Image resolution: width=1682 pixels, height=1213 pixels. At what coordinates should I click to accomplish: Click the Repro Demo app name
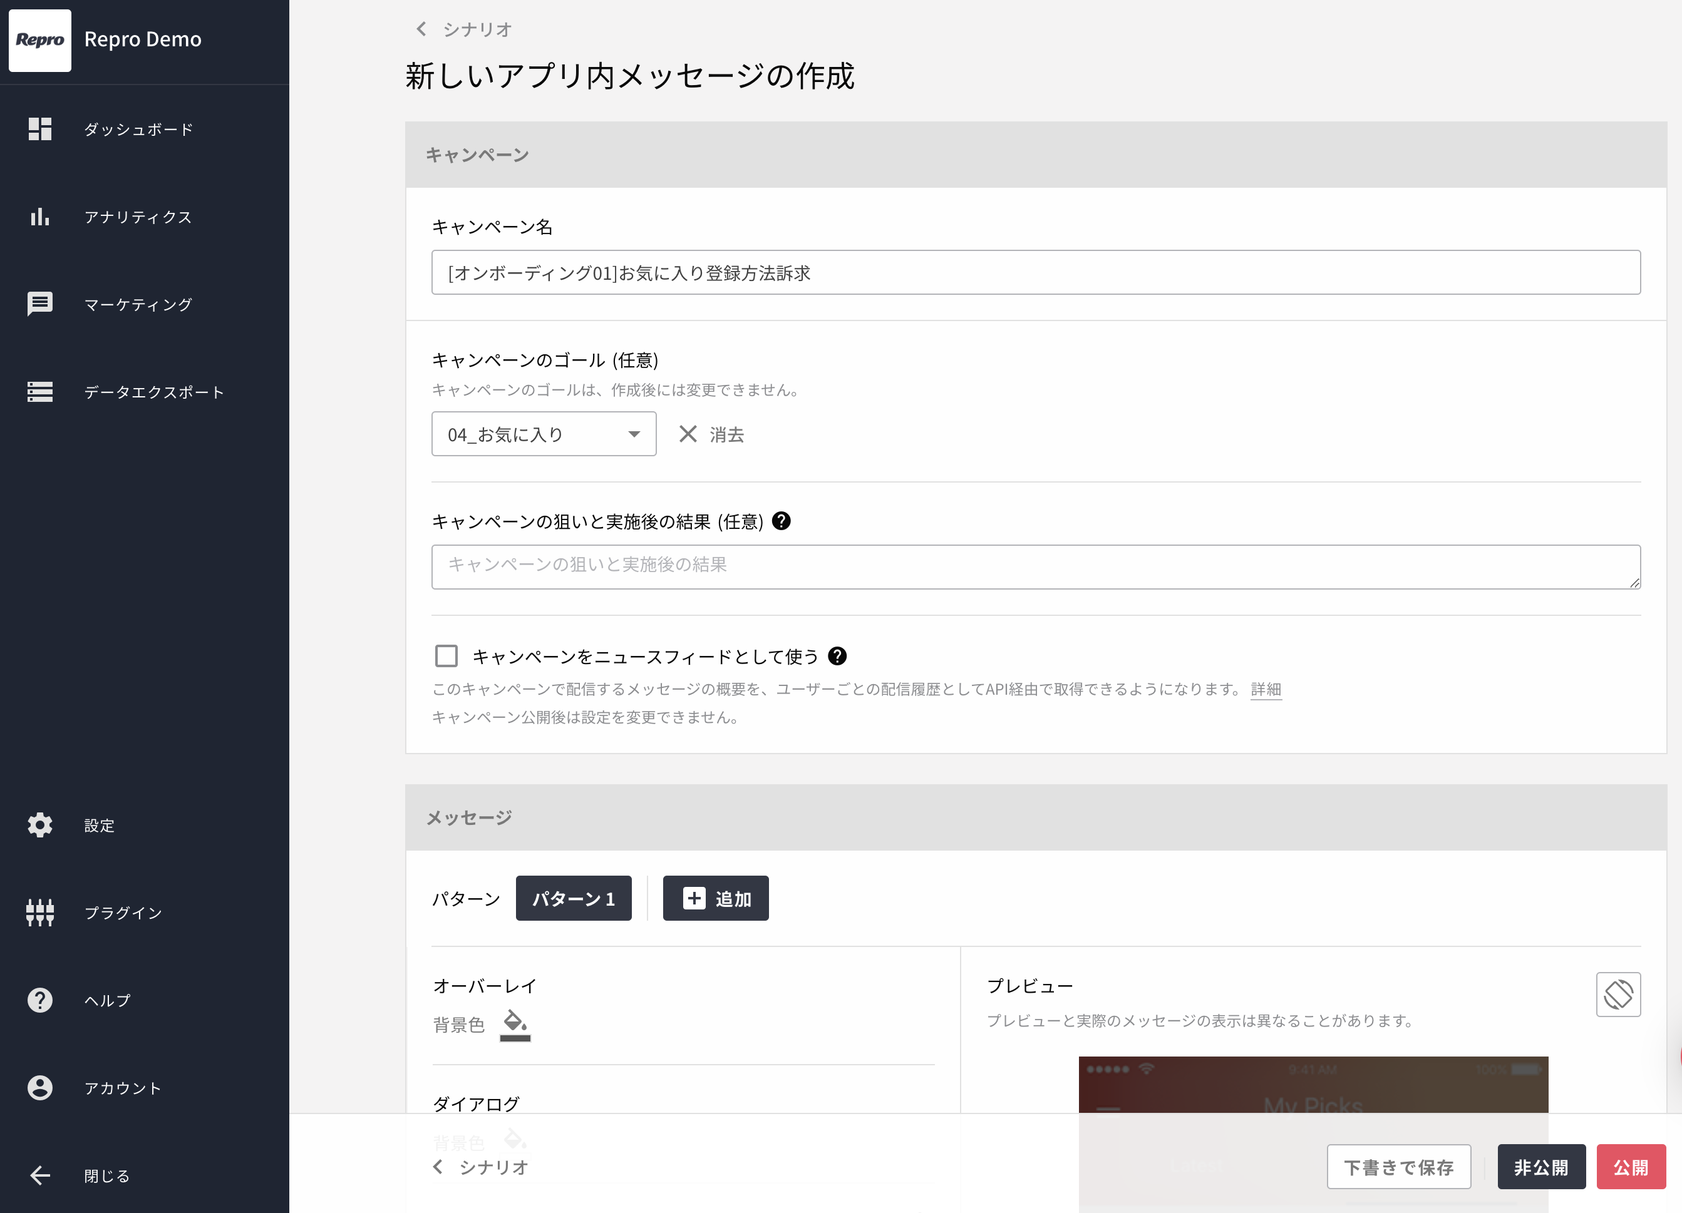(x=143, y=39)
